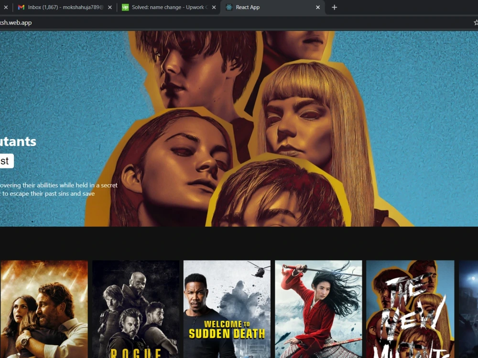478x358 pixels.
Task: Click the React logo favicon on the active tab
Action: click(x=230, y=7)
